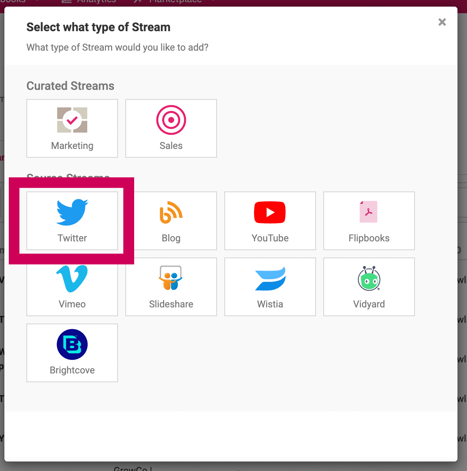The height and width of the screenshot is (471, 467).
Task: Click the Brightcove label
Action: click(72, 370)
